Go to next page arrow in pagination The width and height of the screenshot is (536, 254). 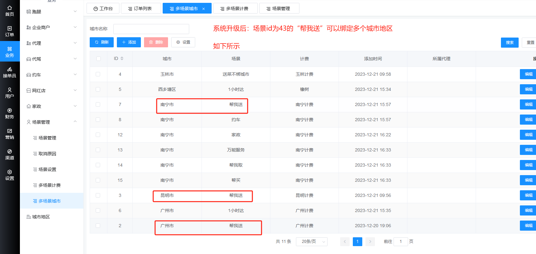[370, 242]
